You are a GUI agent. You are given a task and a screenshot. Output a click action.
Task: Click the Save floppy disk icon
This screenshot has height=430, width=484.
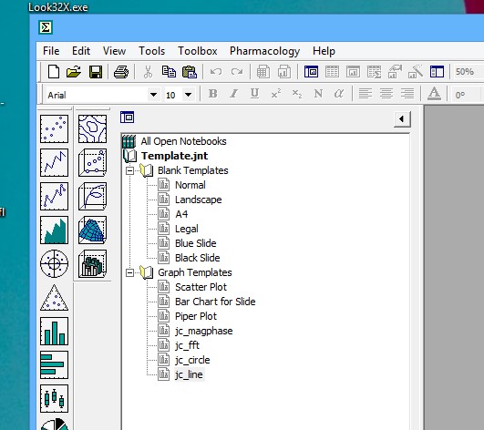96,72
